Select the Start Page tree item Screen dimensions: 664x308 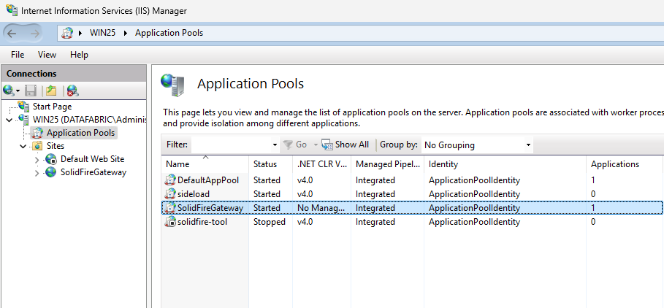[52, 107]
